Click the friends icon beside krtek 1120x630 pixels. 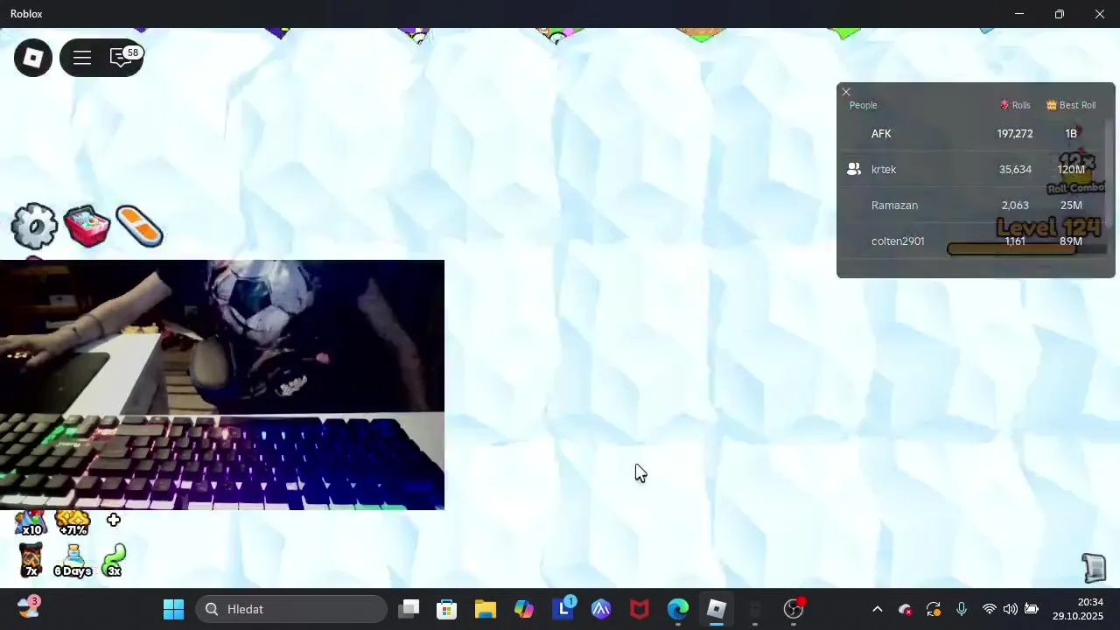pyautogui.click(x=854, y=170)
